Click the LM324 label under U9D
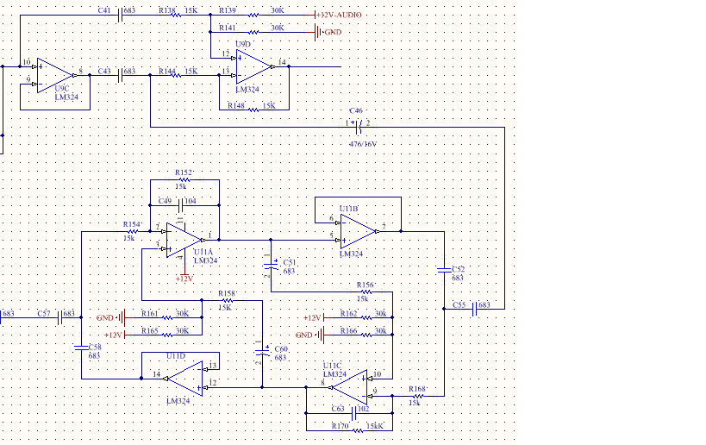706x445 pixels. [x=247, y=89]
